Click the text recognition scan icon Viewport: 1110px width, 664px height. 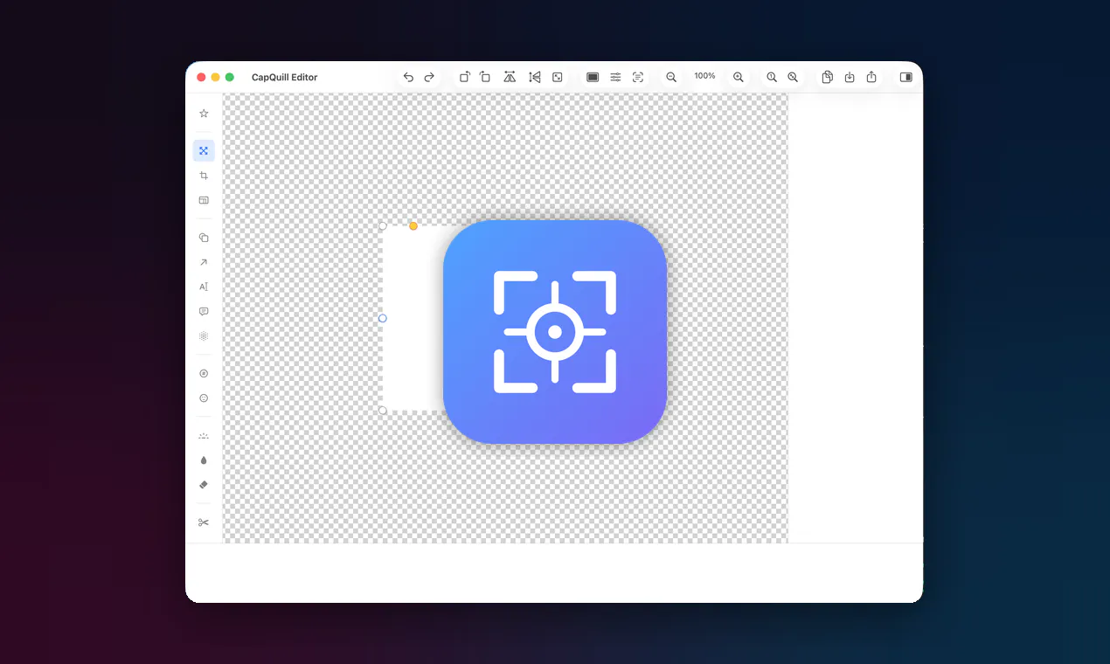(638, 77)
